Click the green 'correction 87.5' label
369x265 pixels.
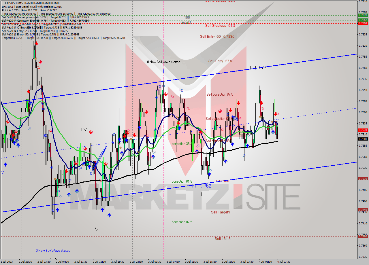[182, 222]
